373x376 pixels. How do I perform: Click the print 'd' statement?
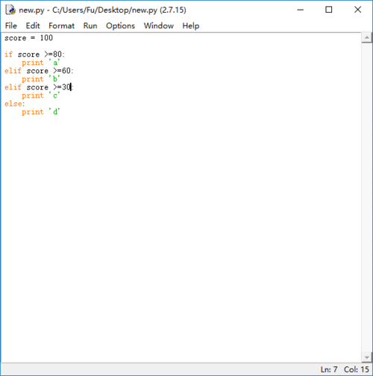coord(41,112)
